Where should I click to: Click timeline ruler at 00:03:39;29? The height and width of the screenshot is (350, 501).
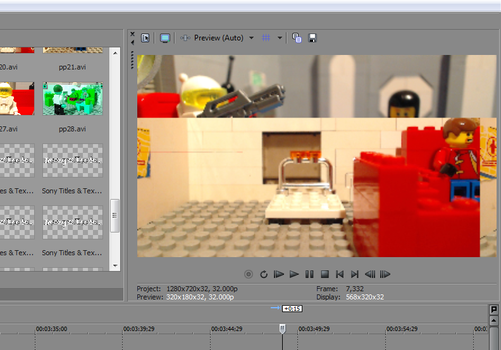coord(139,329)
